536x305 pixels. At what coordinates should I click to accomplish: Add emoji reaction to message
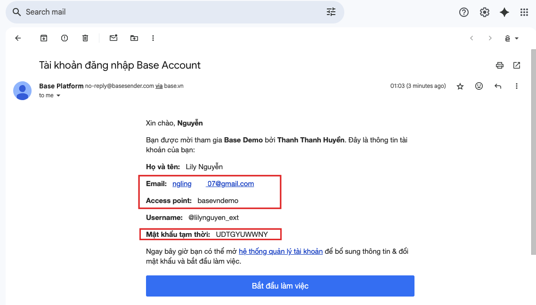click(x=479, y=86)
